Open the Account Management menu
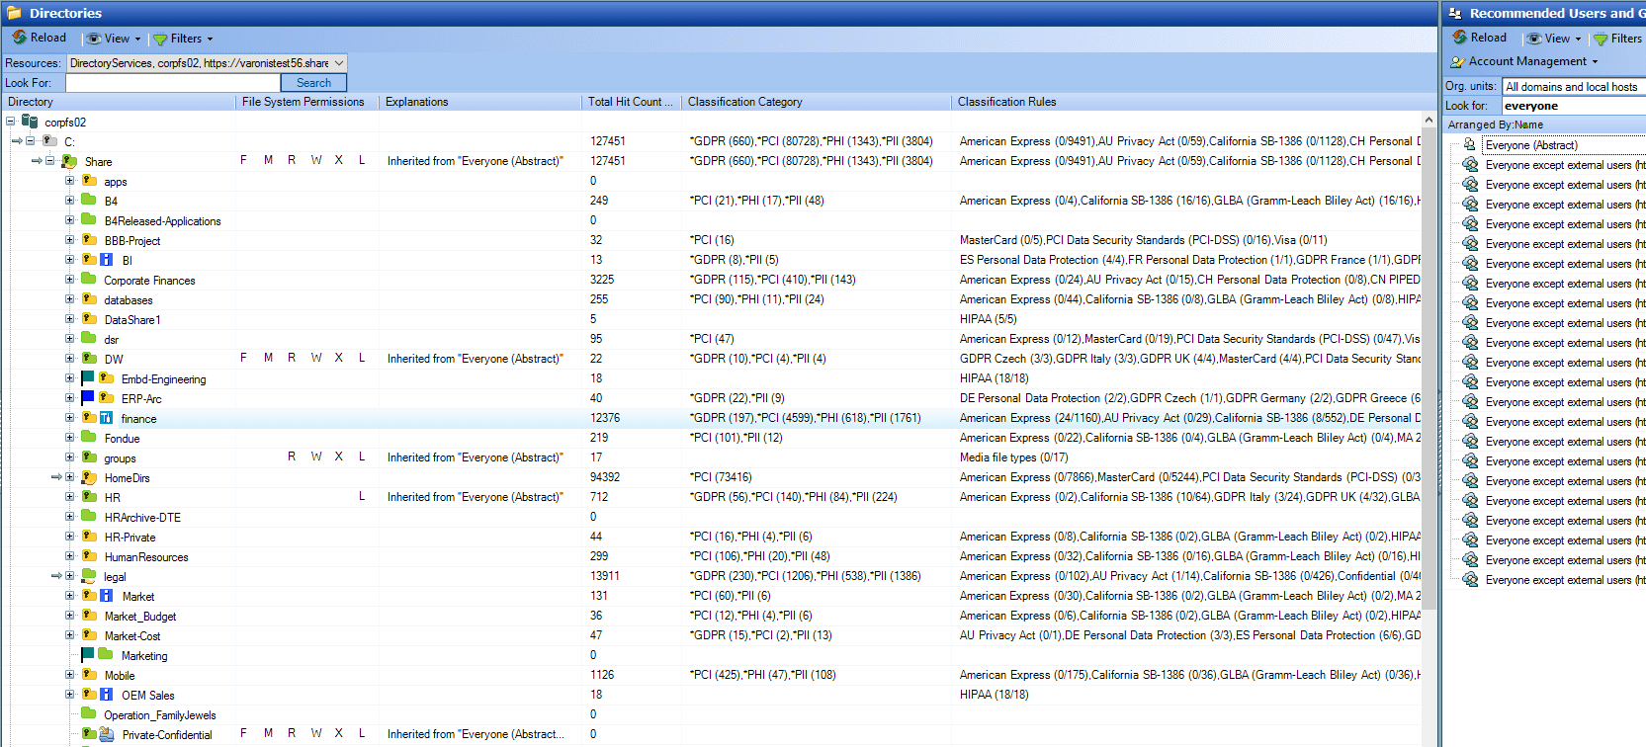1646x747 pixels. tap(1523, 61)
